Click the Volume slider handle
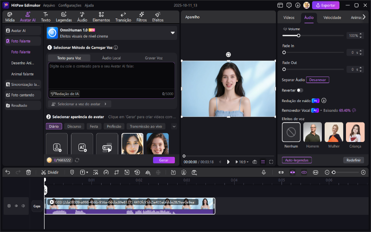Image resolution: width=371 pixels, height=232 pixels. pyautogui.click(x=298, y=35)
